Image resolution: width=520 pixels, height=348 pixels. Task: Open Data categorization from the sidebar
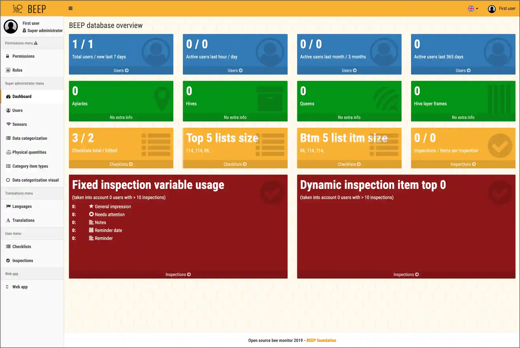click(29, 138)
